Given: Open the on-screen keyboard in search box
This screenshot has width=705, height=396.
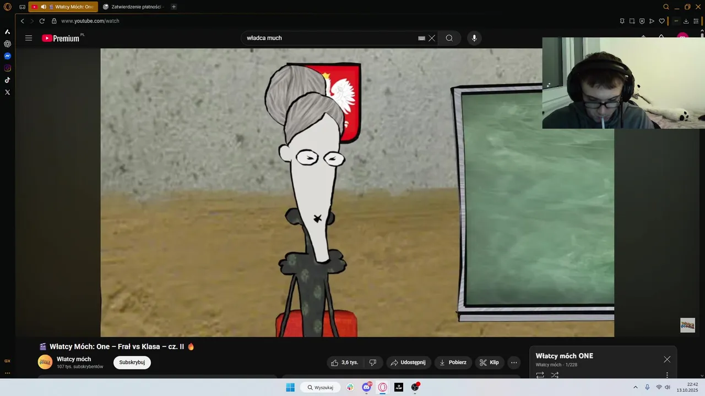Looking at the screenshot, I should 421,38.
